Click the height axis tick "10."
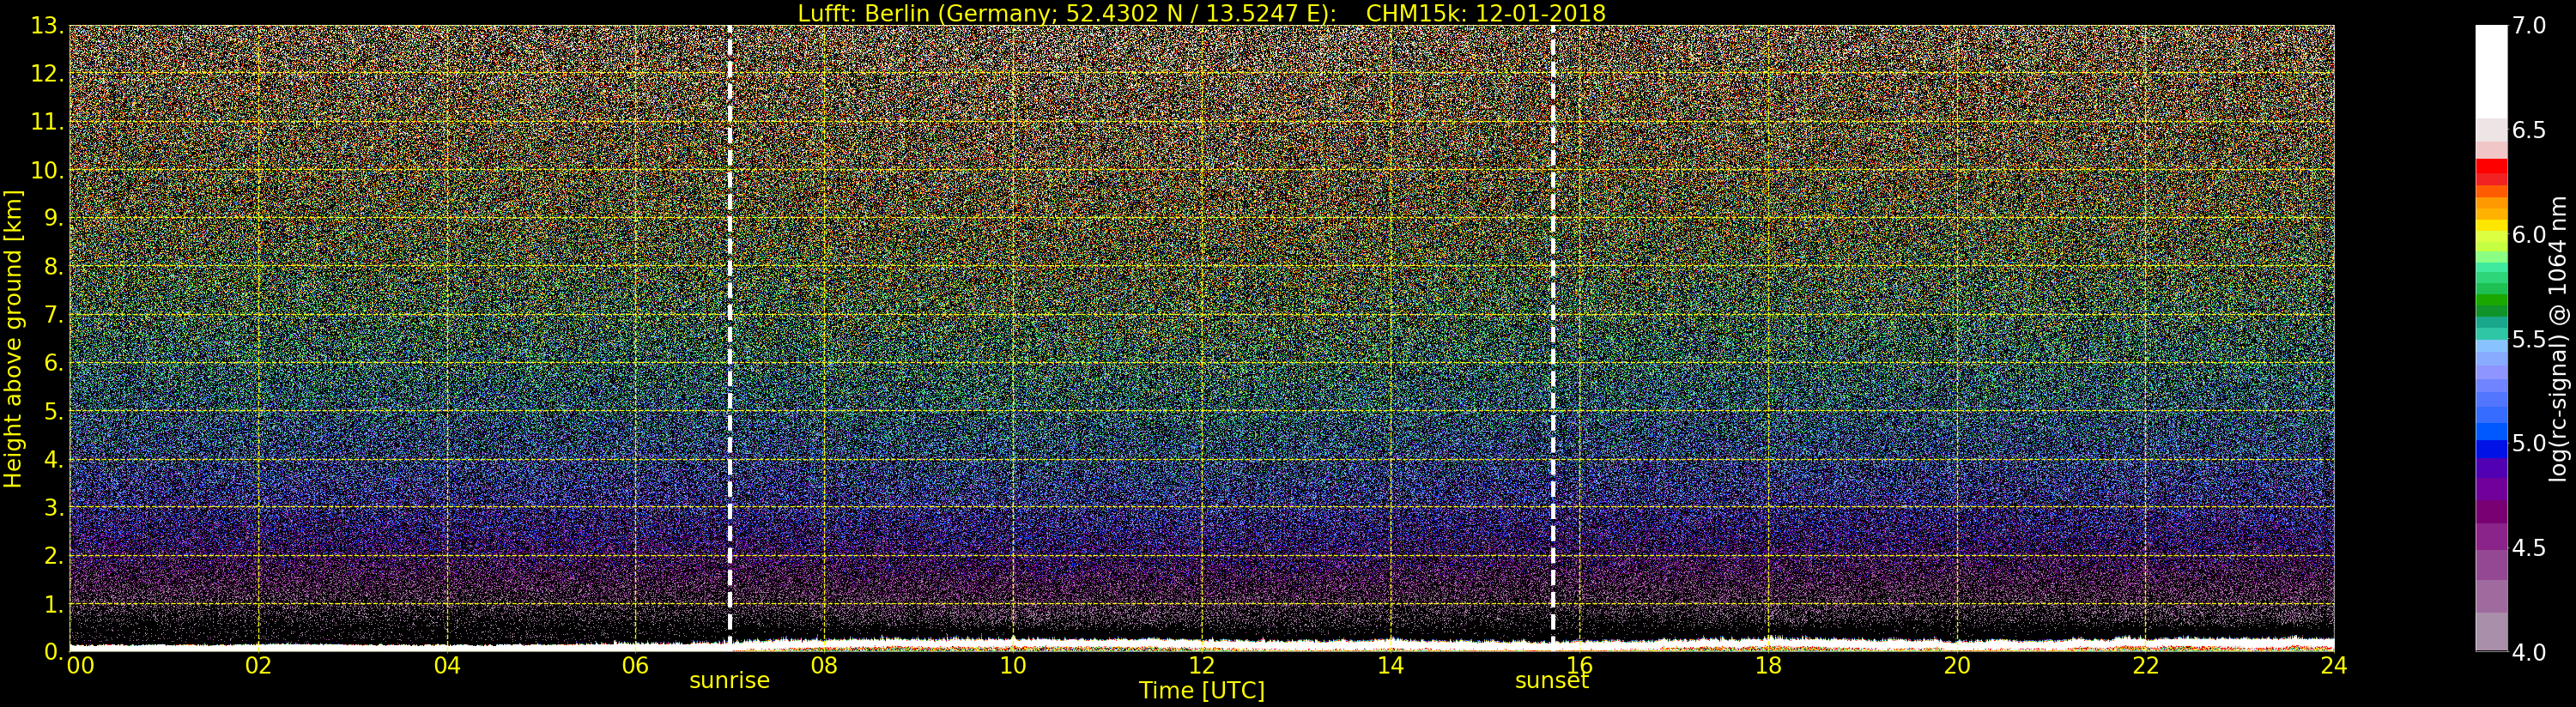This screenshot has height=707, width=2576. [47, 170]
